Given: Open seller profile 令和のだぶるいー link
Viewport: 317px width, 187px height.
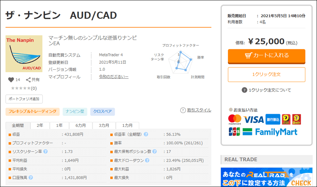Looking at the screenshot, I should [x=114, y=77].
